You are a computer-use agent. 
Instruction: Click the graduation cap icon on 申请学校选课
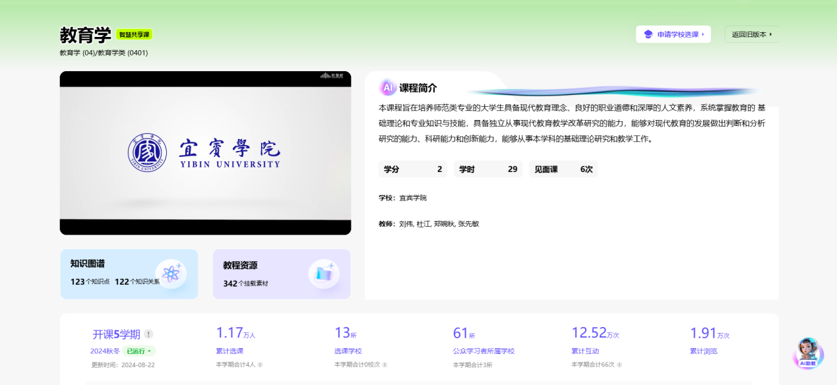coord(648,34)
